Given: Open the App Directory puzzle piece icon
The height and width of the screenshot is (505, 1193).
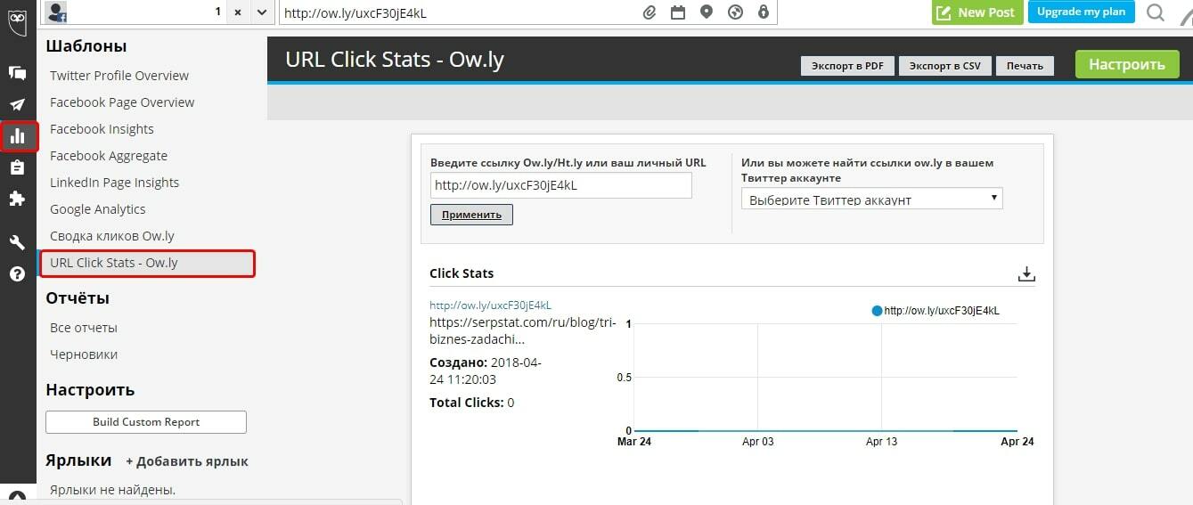Looking at the screenshot, I should coord(17,199).
